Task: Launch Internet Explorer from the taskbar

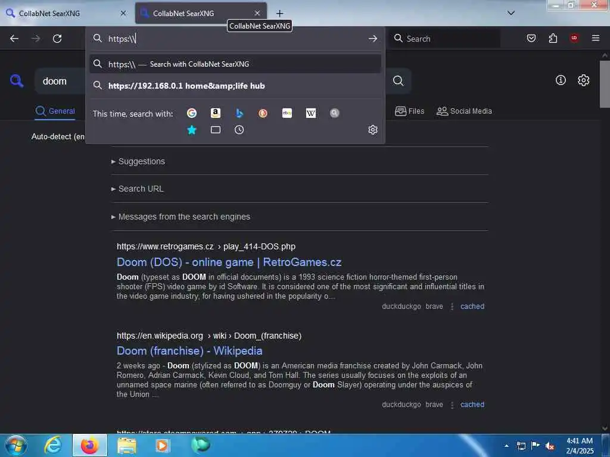Action: (53, 445)
